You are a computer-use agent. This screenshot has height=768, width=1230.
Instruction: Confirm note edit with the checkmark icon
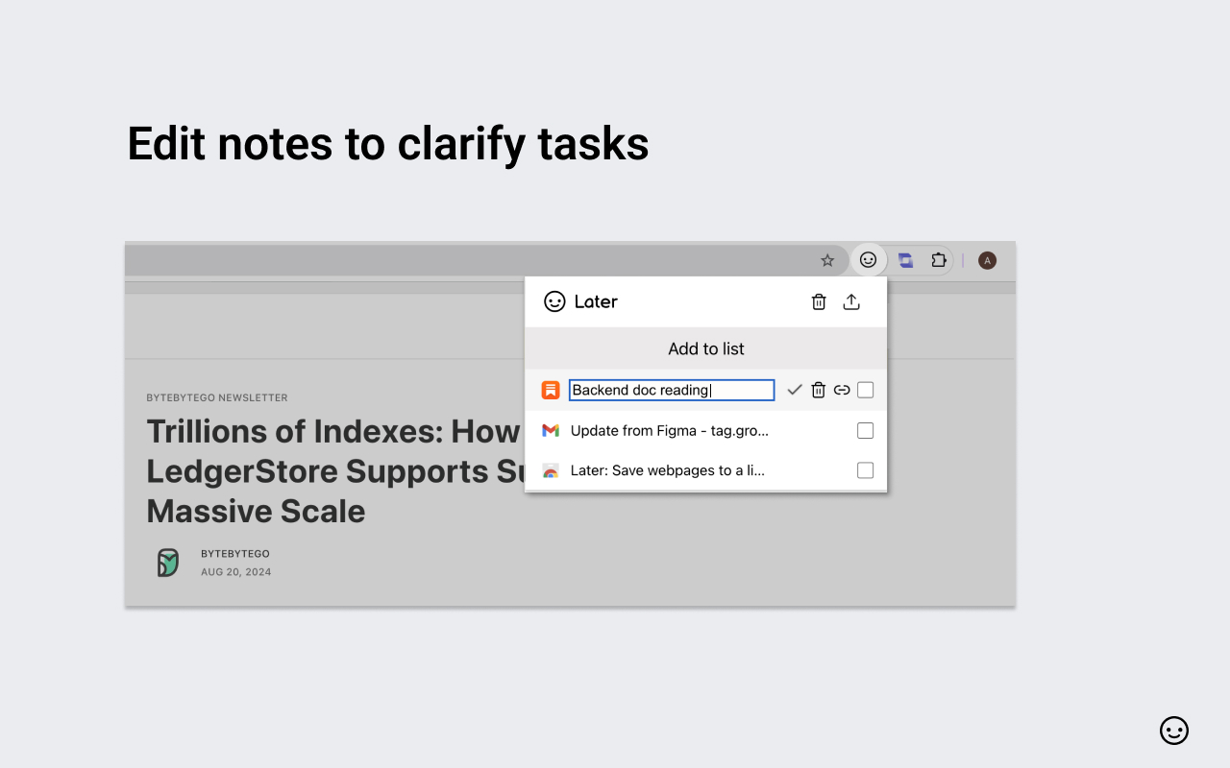click(x=795, y=390)
